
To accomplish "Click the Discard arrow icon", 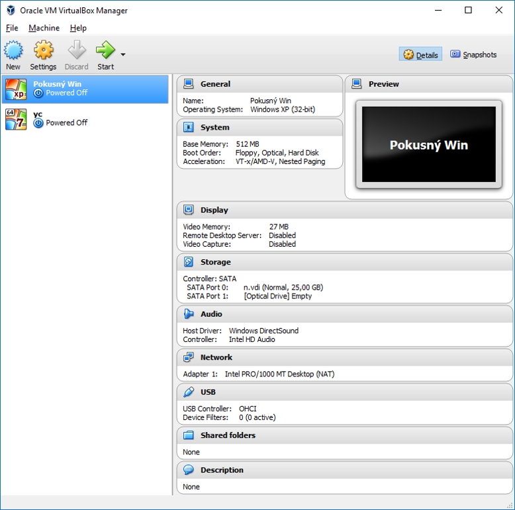I will click(x=77, y=50).
